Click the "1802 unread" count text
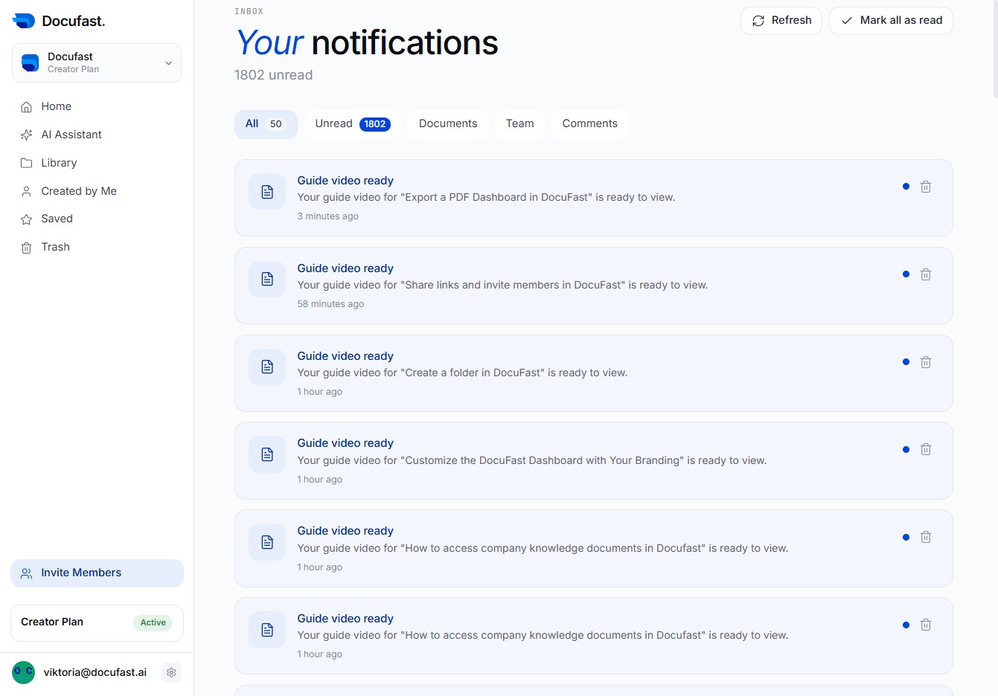This screenshot has width=998, height=696. click(273, 75)
